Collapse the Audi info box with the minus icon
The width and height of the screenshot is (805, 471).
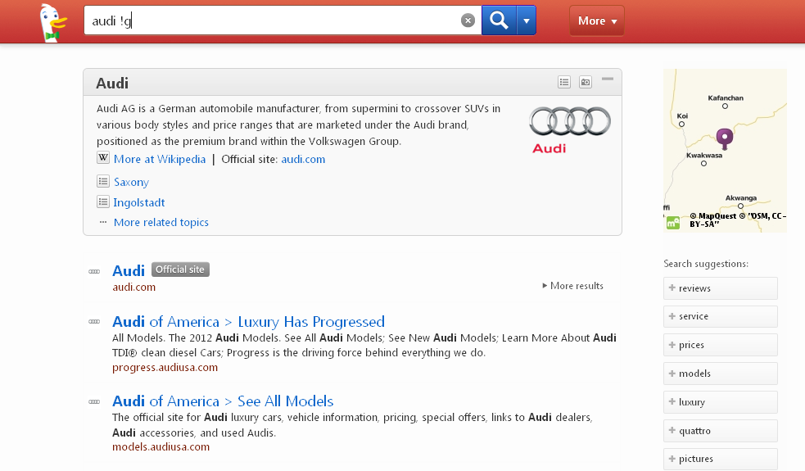608,79
